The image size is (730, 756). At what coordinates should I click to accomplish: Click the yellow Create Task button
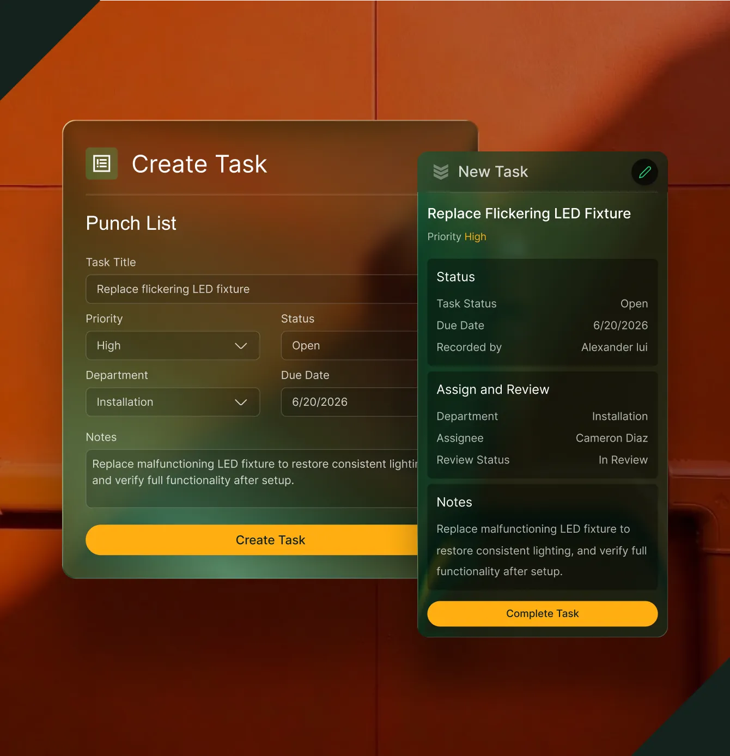252,540
